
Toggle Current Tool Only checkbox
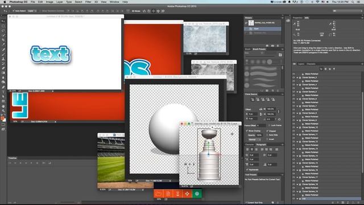click(x=246, y=203)
